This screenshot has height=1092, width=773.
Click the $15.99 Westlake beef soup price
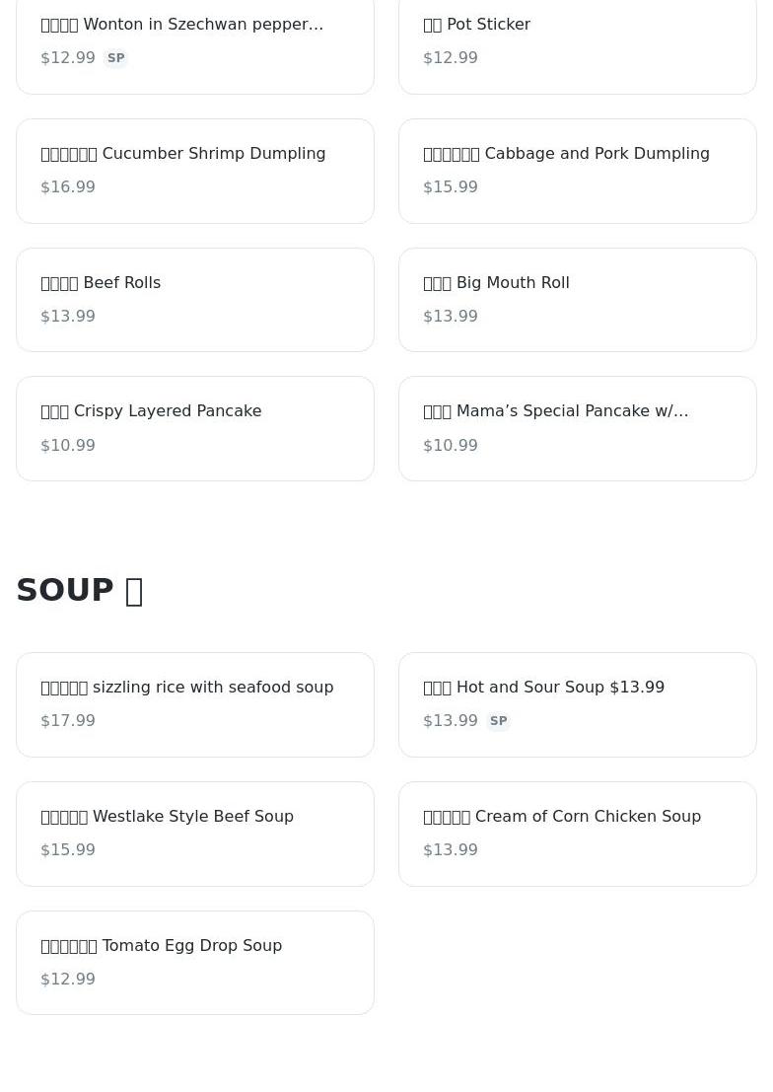point(68,850)
